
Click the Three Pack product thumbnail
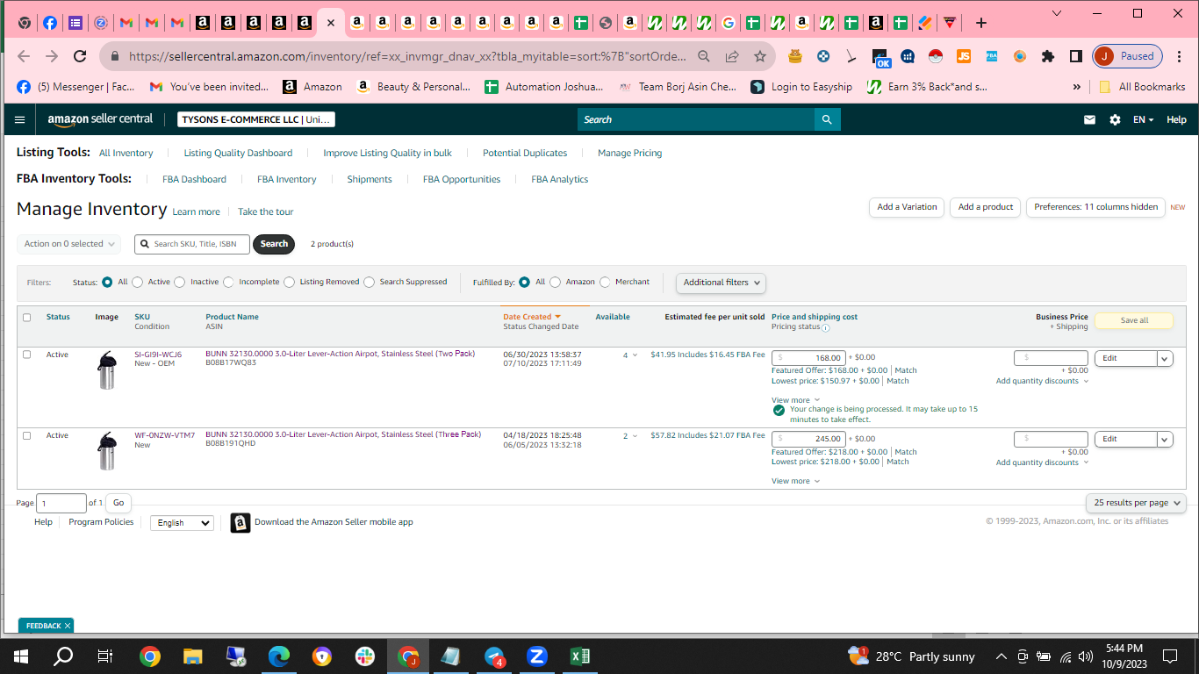click(x=107, y=451)
